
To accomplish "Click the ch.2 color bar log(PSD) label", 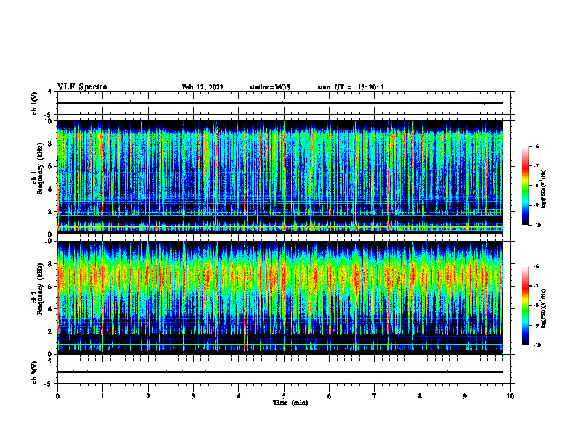I will click(x=544, y=308).
